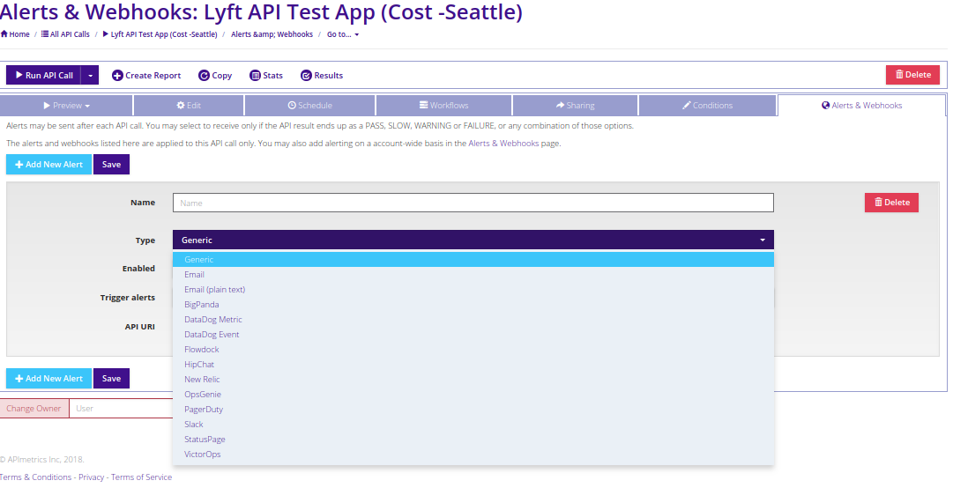Open the Privacy footer link
Image resolution: width=953 pixels, height=488 pixels.
tap(91, 477)
